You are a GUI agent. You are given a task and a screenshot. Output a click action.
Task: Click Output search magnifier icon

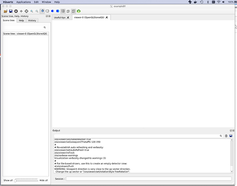221,136
